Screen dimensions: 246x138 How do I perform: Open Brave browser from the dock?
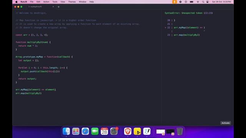tap(128, 131)
